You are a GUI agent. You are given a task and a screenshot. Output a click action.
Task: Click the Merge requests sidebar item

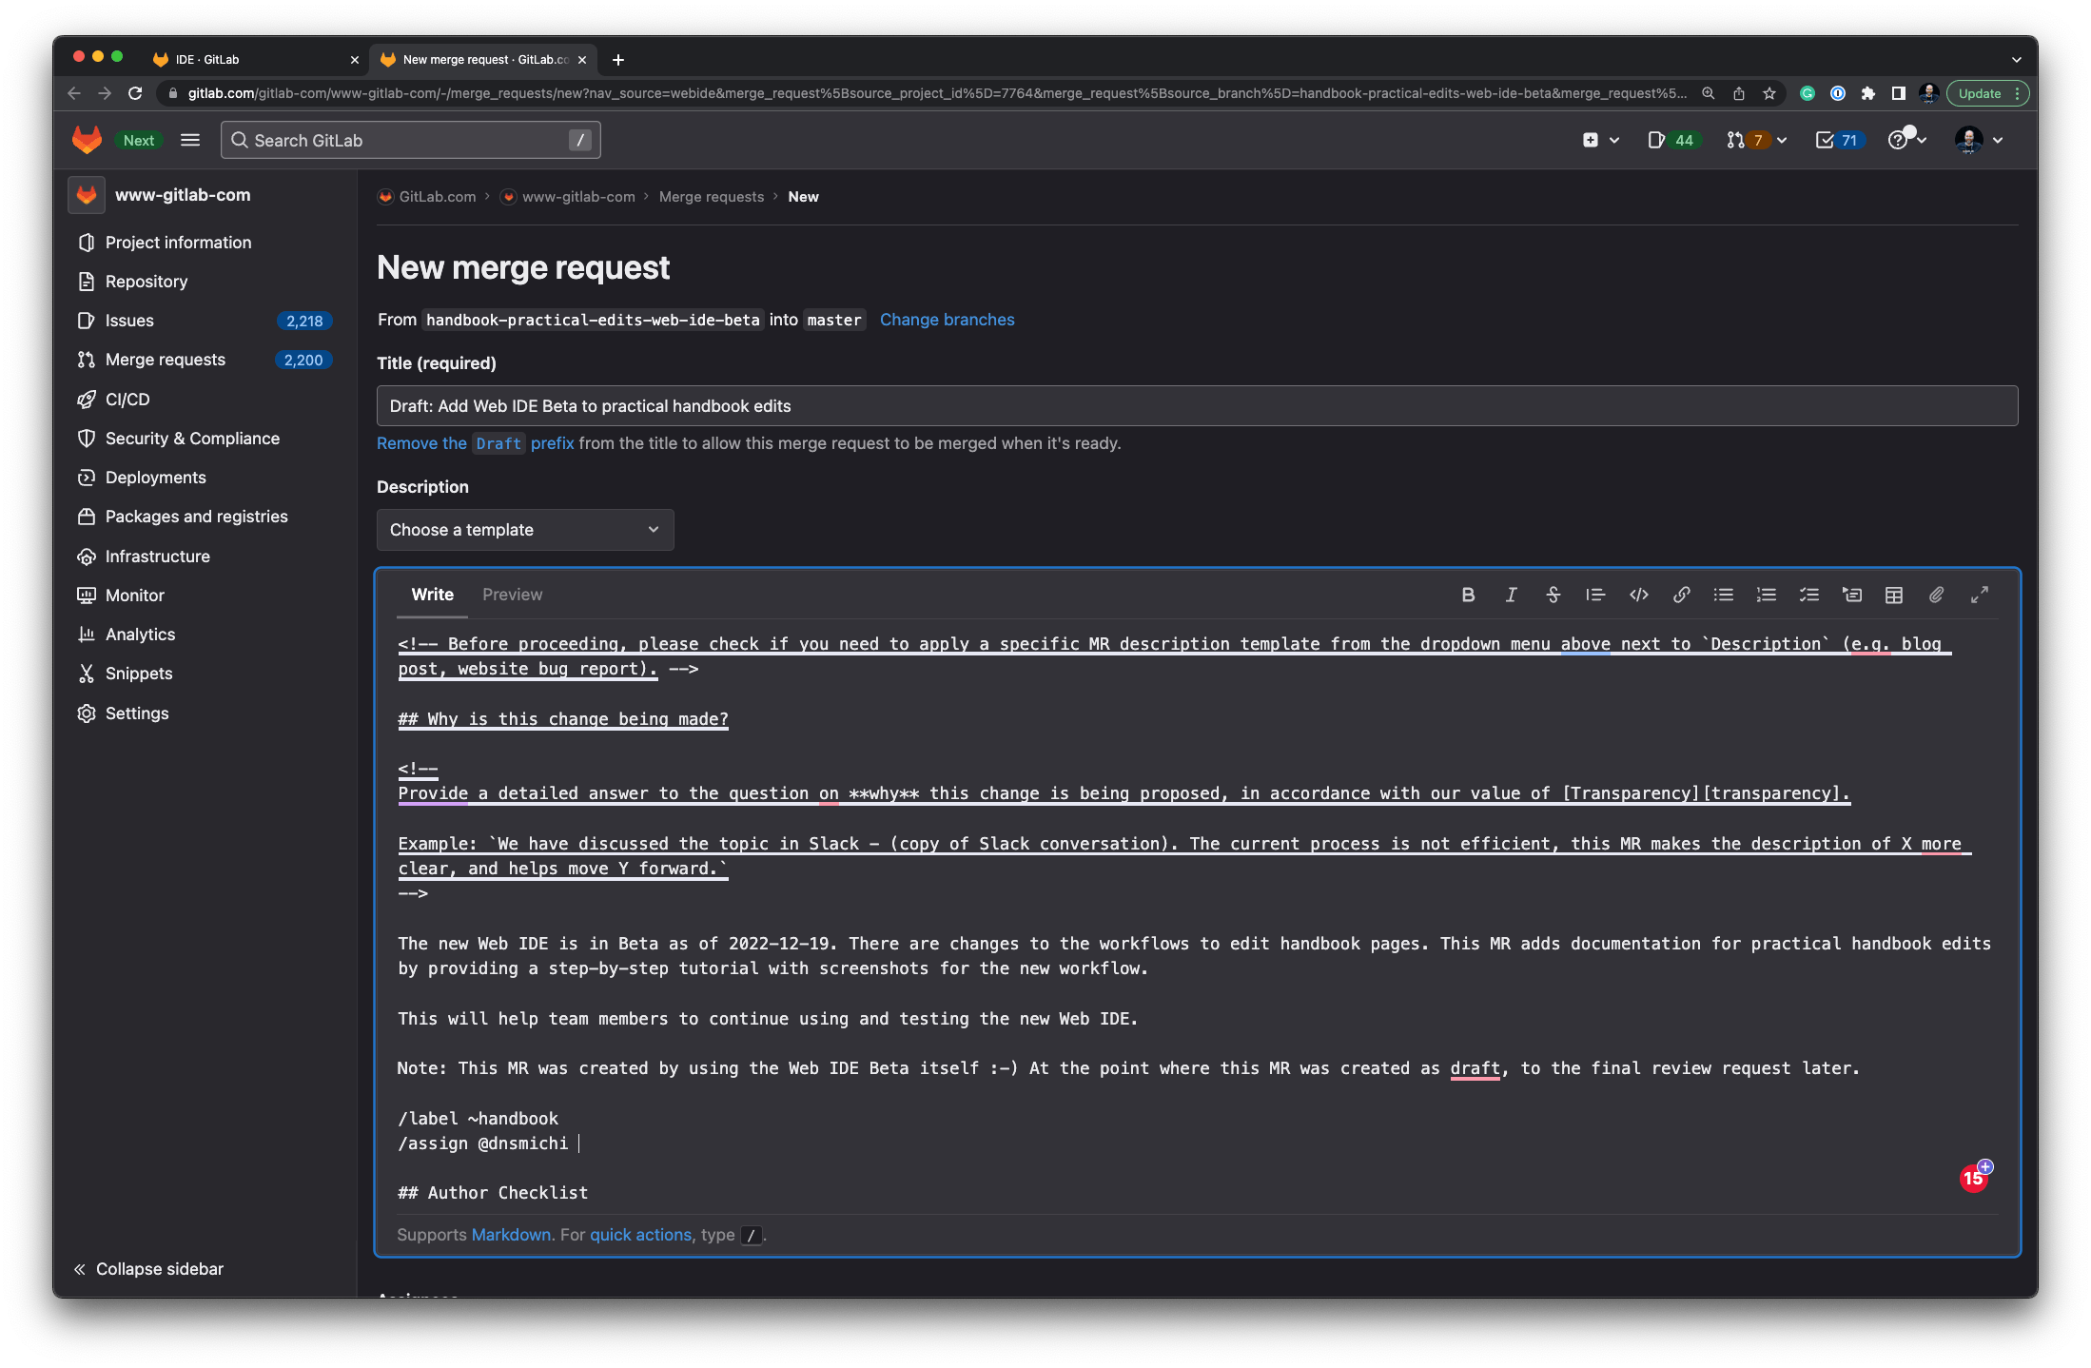(x=166, y=361)
